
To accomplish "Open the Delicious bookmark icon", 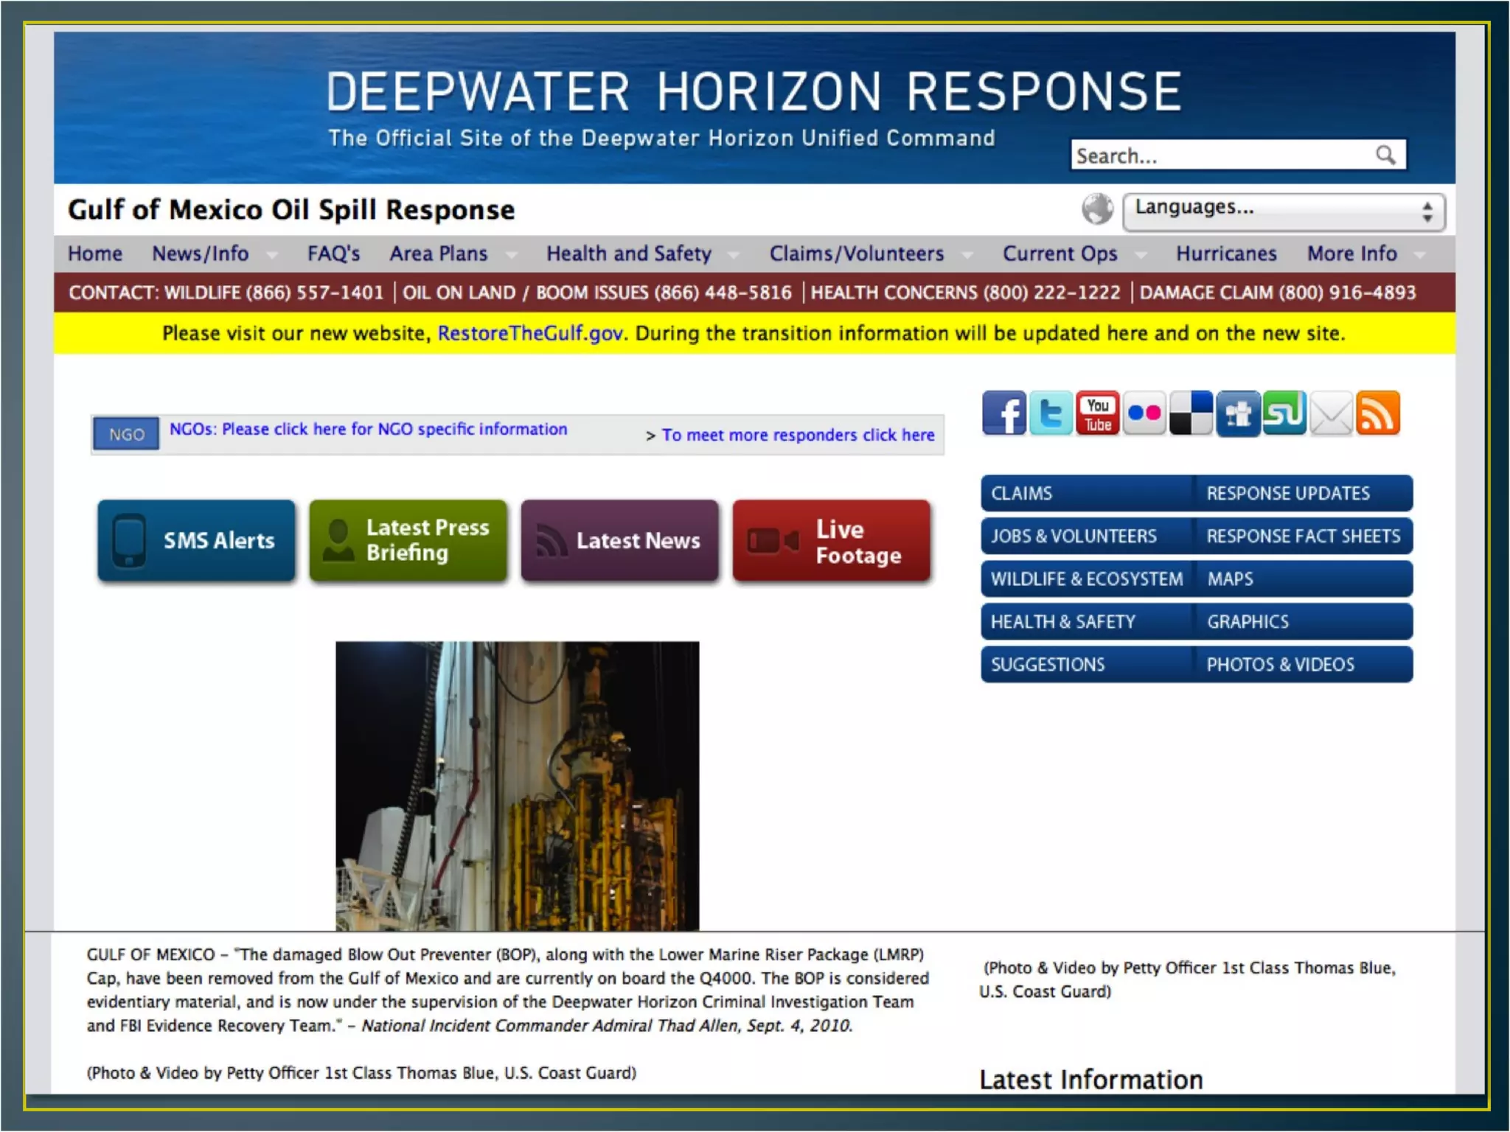I will click(x=1191, y=413).
